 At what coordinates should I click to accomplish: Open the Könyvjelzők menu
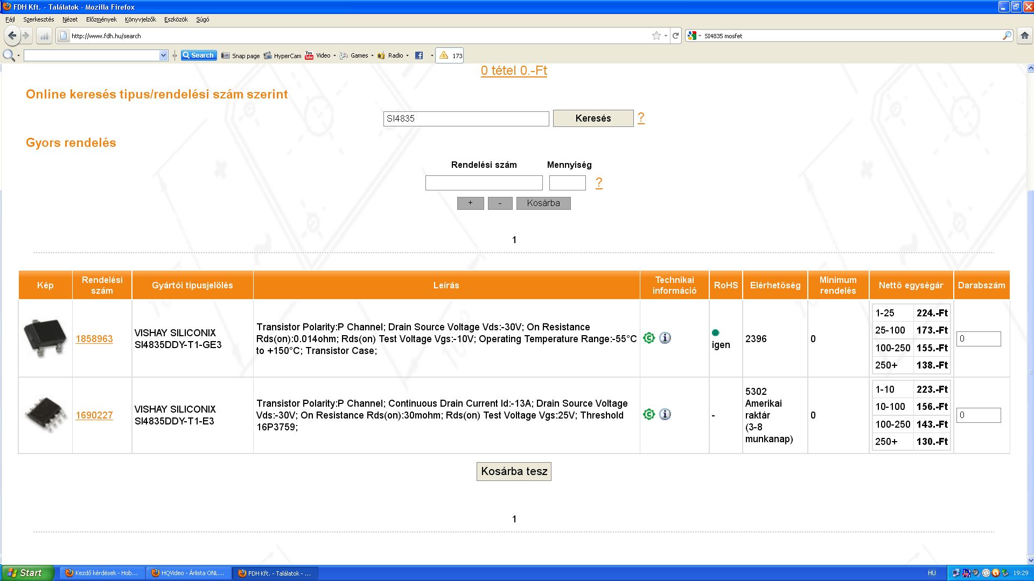141,19
